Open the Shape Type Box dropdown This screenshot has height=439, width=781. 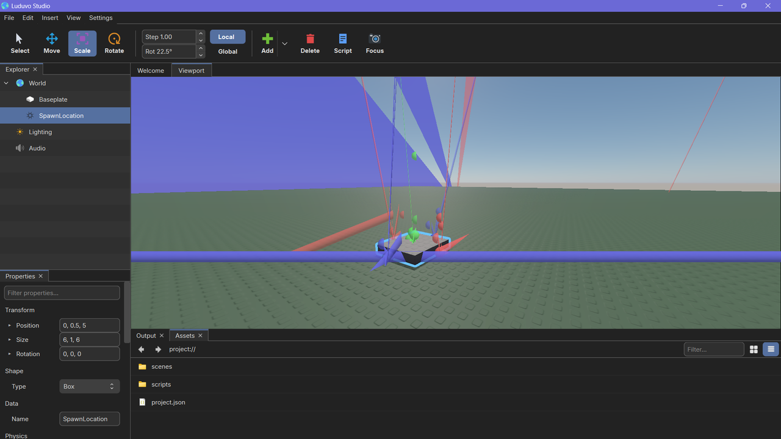tap(90, 387)
